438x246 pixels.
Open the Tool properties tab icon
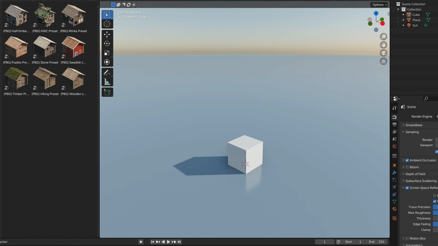click(394, 108)
